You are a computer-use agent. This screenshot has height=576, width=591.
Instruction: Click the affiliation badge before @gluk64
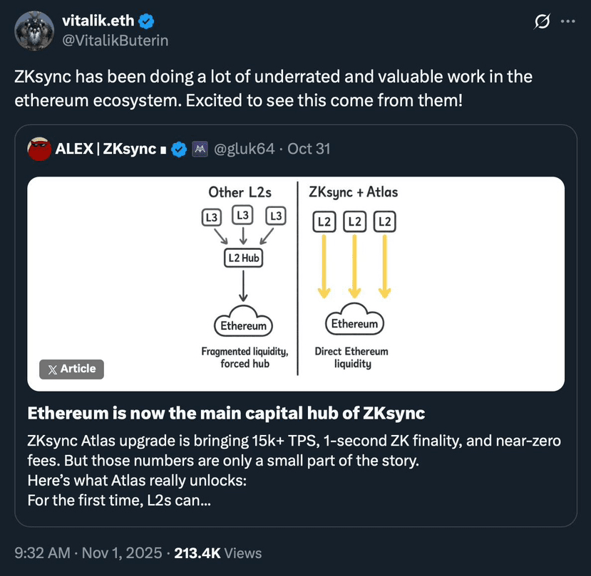coord(200,150)
